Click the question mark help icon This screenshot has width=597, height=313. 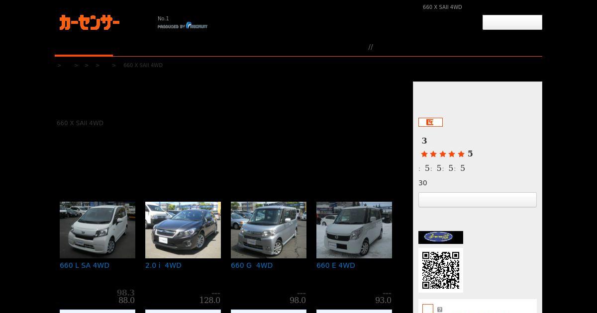[x=440, y=310]
